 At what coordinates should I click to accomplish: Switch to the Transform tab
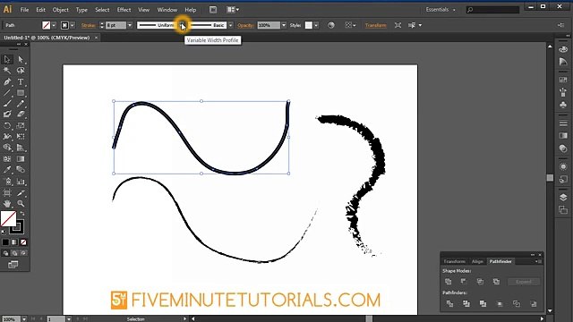(454, 261)
